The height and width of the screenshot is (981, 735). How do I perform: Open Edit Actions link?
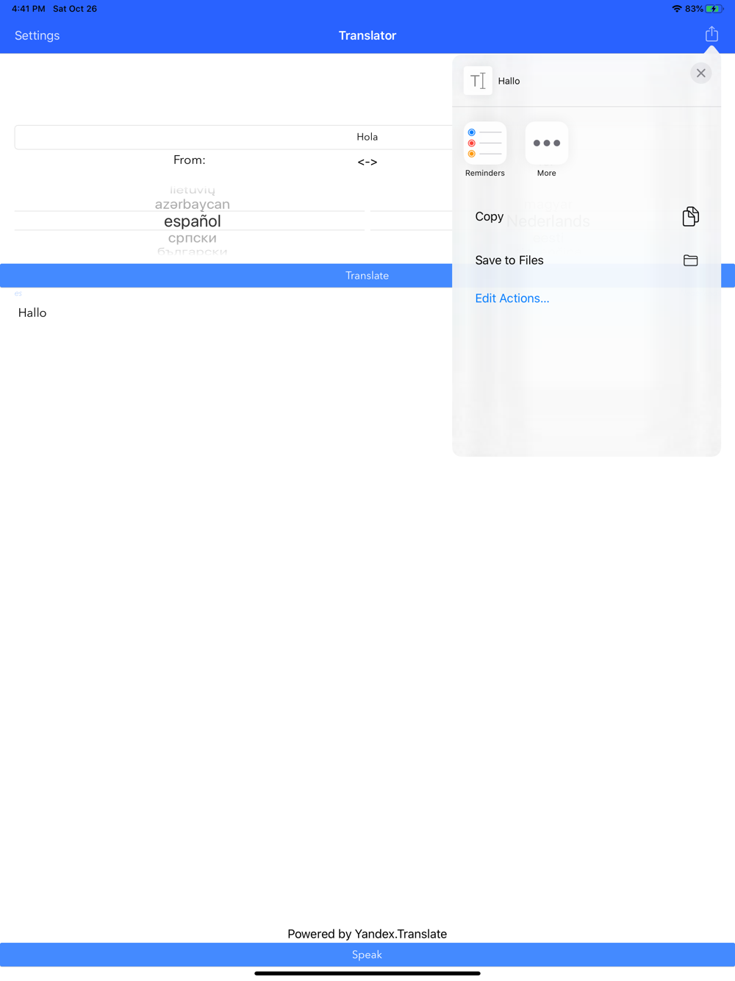(512, 299)
